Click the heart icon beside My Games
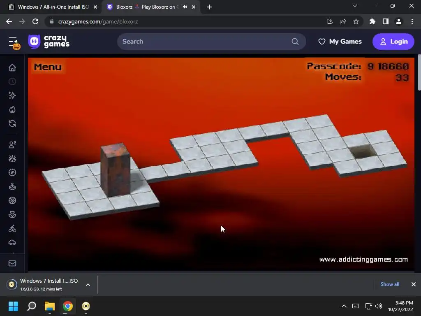Viewport: 421px width, 316px height. coord(322,42)
